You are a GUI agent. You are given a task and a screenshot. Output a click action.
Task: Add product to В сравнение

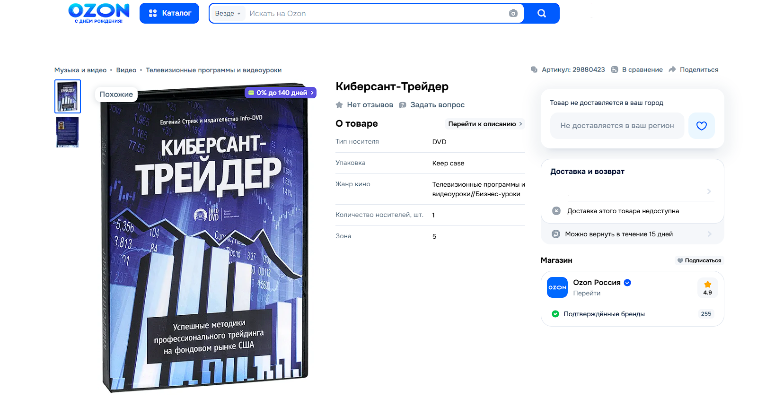tap(637, 69)
